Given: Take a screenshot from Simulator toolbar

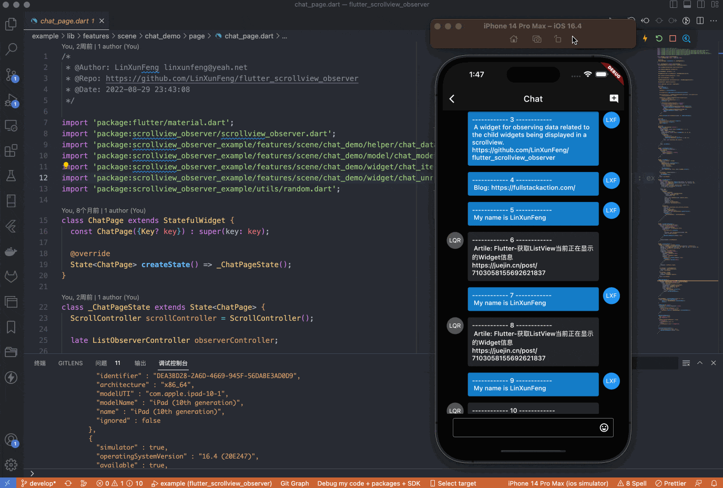Looking at the screenshot, I should click(x=536, y=39).
